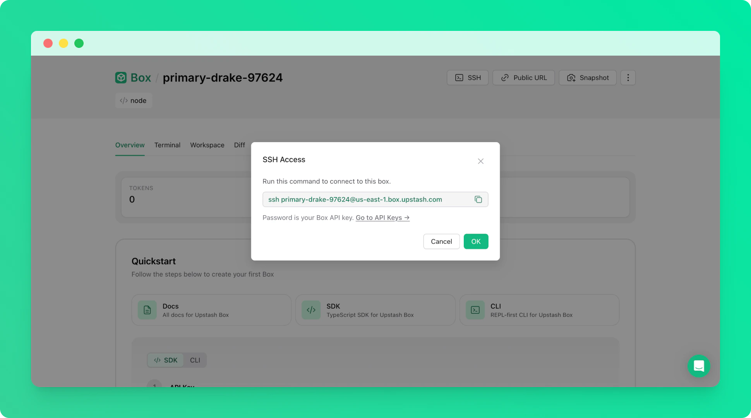Copy the SSH command with clipboard icon
Image resolution: width=751 pixels, height=418 pixels.
478,199
